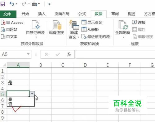Click 编辑链接
Screen dimensions: 155x122
pos(143,37)
